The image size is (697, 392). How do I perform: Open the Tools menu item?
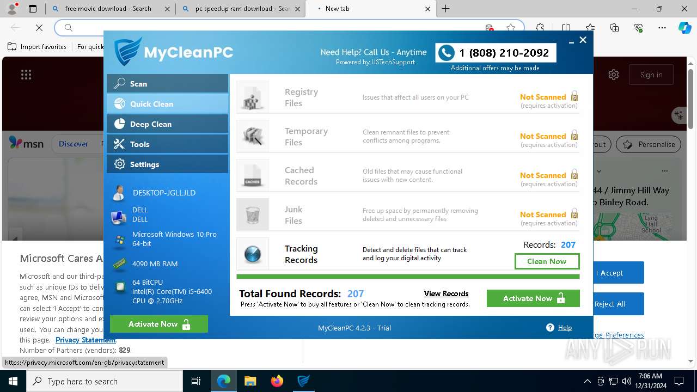[167, 144]
